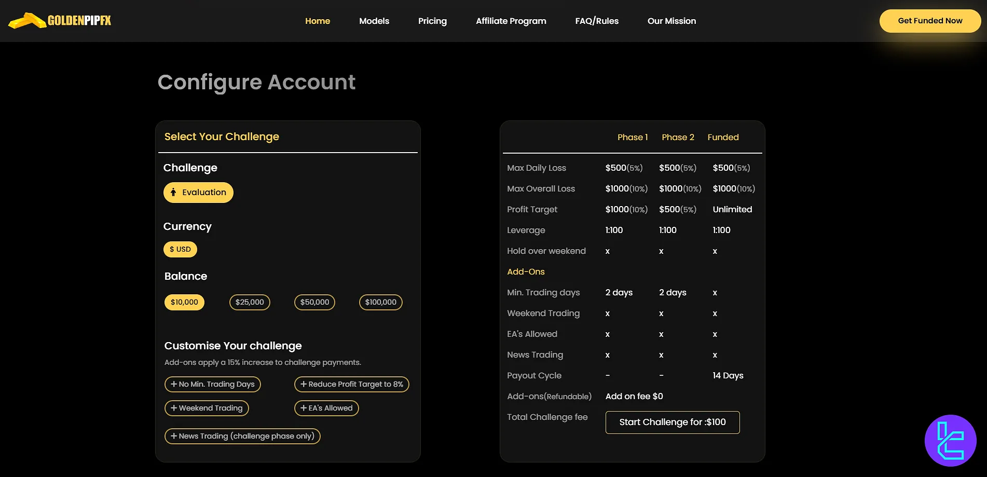Viewport: 987px width, 477px height.
Task: Click the Get Funded Now button
Action: 929,21
